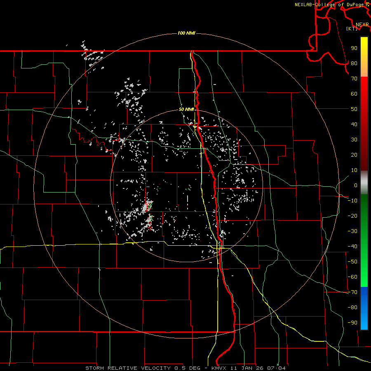The height and width of the screenshot is (371, 371).
Task: Click the 10 value on velocity scale
Action: point(354,170)
